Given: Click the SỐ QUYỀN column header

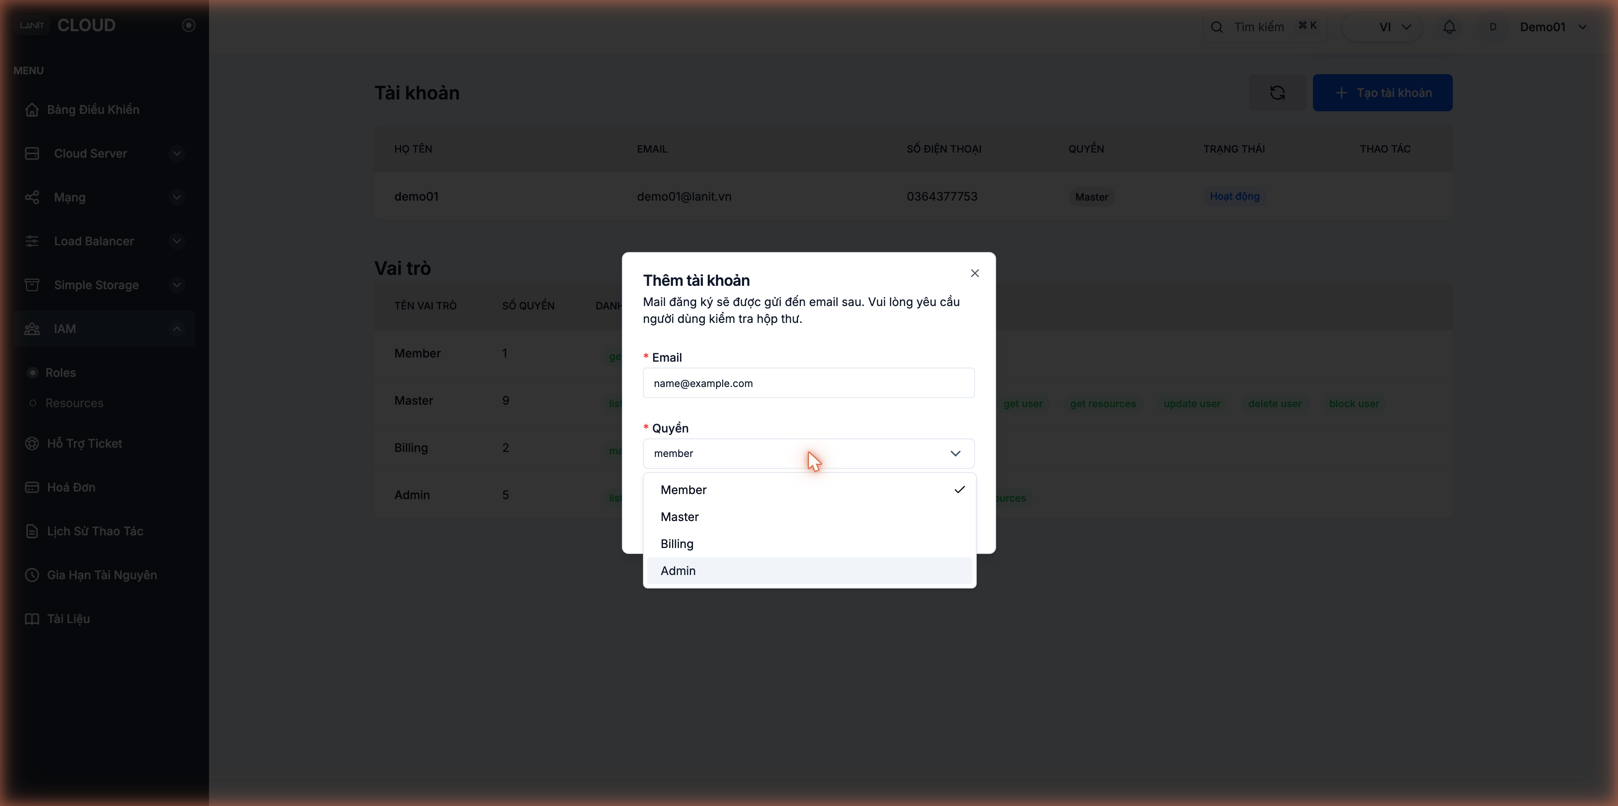Looking at the screenshot, I should click(528, 306).
